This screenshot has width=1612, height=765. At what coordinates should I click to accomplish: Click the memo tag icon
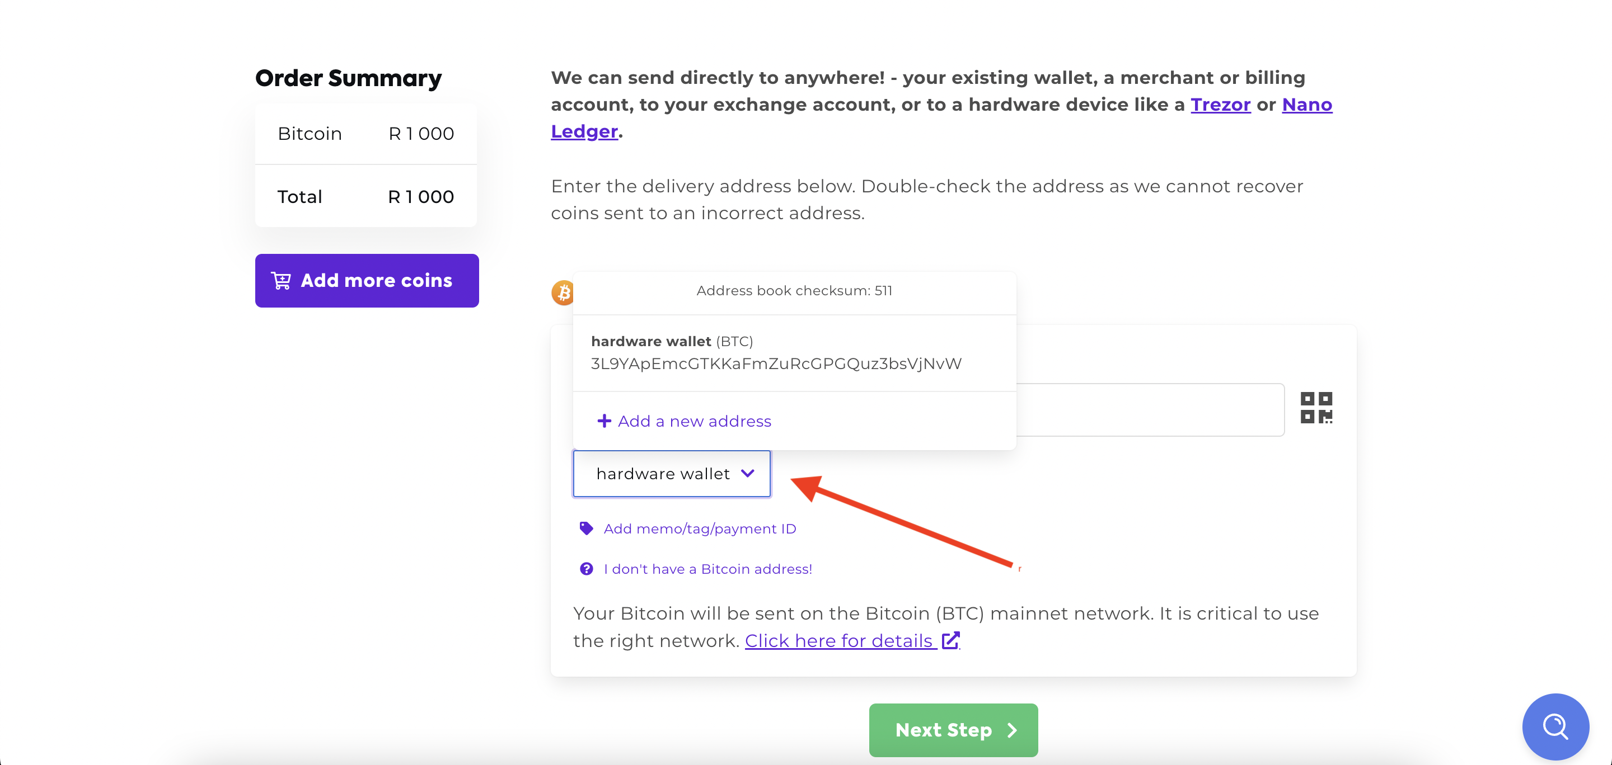585,528
